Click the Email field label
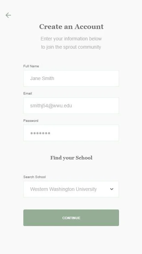Image resolution: width=142 pixels, height=254 pixels. 28,93
